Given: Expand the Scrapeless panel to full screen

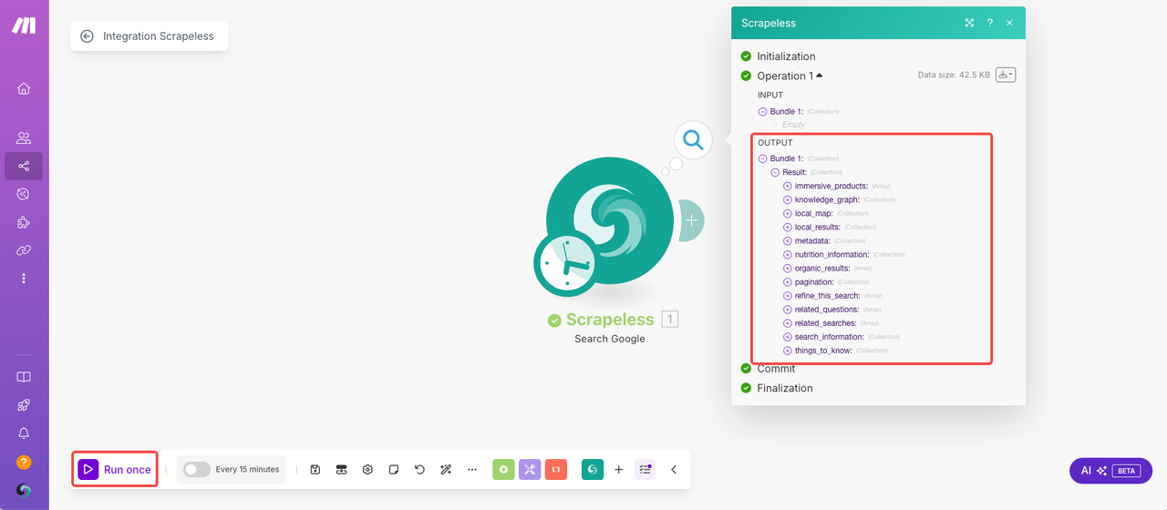Looking at the screenshot, I should click(x=970, y=23).
